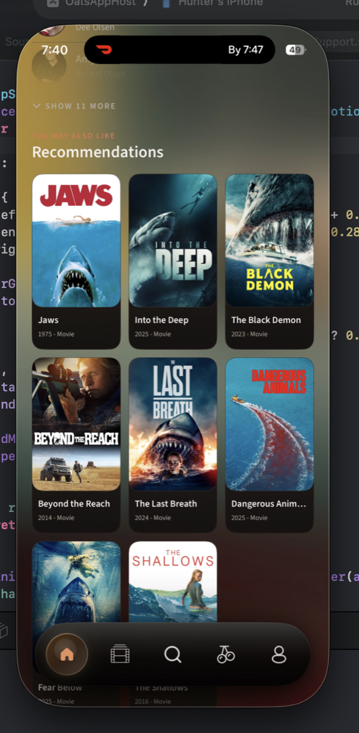The image size is (359, 733).
Task: Open the Dangerous Animals poster
Action: (269, 424)
